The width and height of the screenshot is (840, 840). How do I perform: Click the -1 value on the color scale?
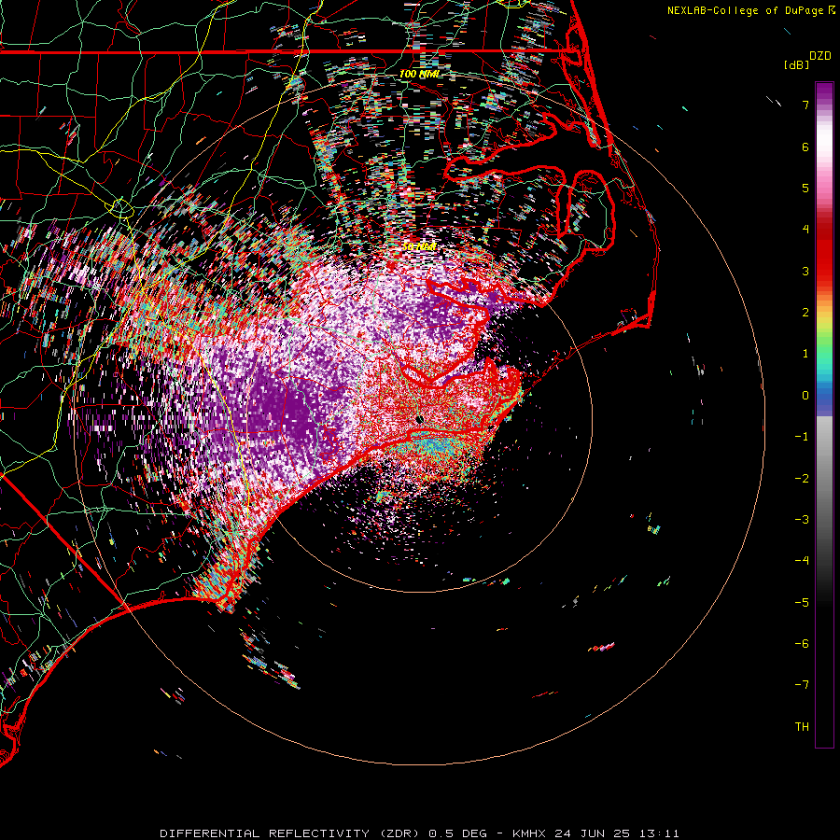pyautogui.click(x=802, y=437)
